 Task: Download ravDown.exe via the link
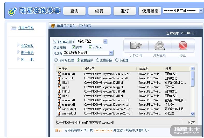tap(103, 130)
